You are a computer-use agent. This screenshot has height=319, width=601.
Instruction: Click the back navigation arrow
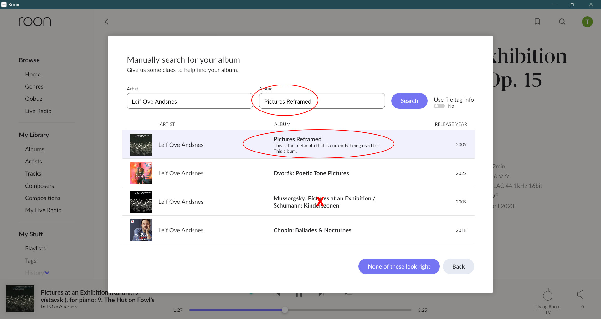point(106,22)
